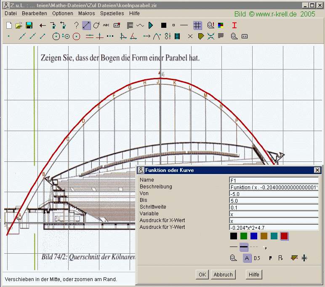Choose the blue color swatch
The image size is (325, 287).
click(x=254, y=236)
